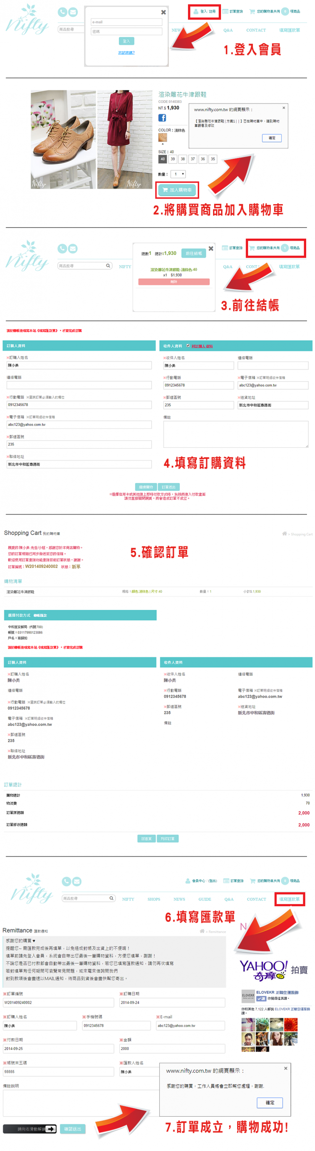Select size 39

173,159
